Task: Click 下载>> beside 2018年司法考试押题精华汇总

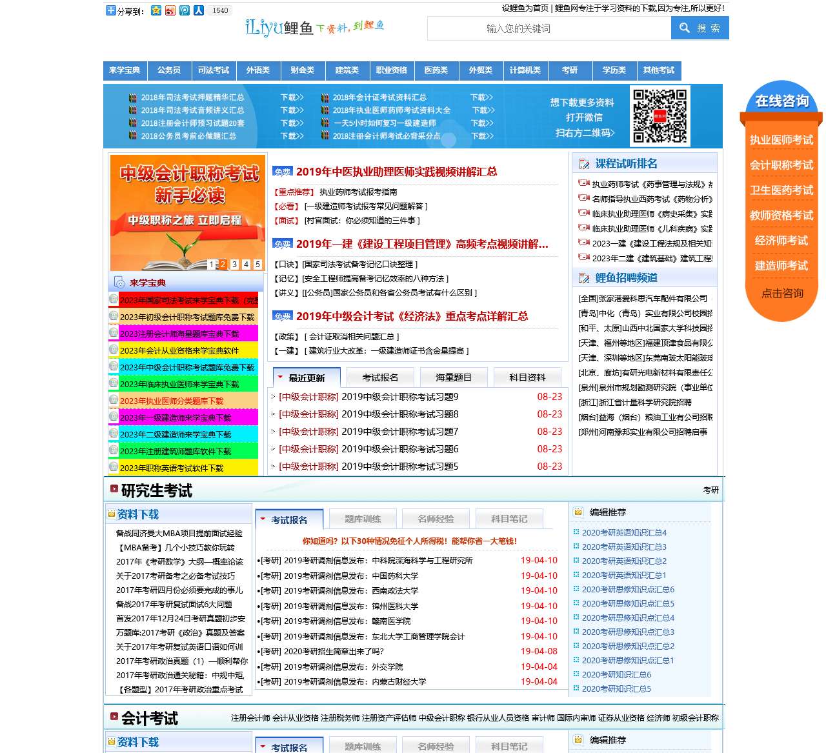Action: (292, 97)
